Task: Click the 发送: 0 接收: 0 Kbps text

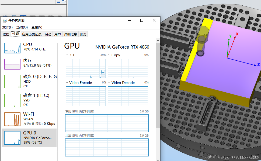Action: coord(39,124)
